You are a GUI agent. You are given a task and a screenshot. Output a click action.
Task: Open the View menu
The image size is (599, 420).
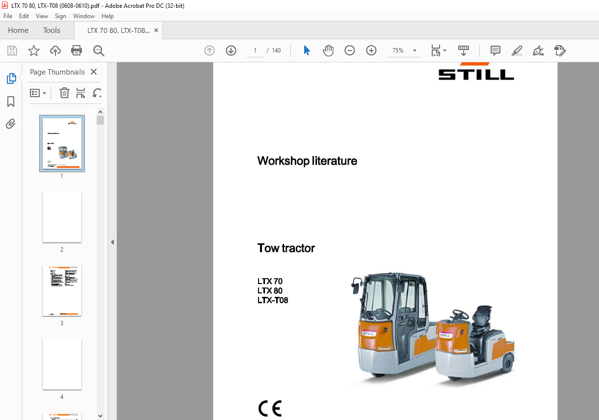click(42, 16)
